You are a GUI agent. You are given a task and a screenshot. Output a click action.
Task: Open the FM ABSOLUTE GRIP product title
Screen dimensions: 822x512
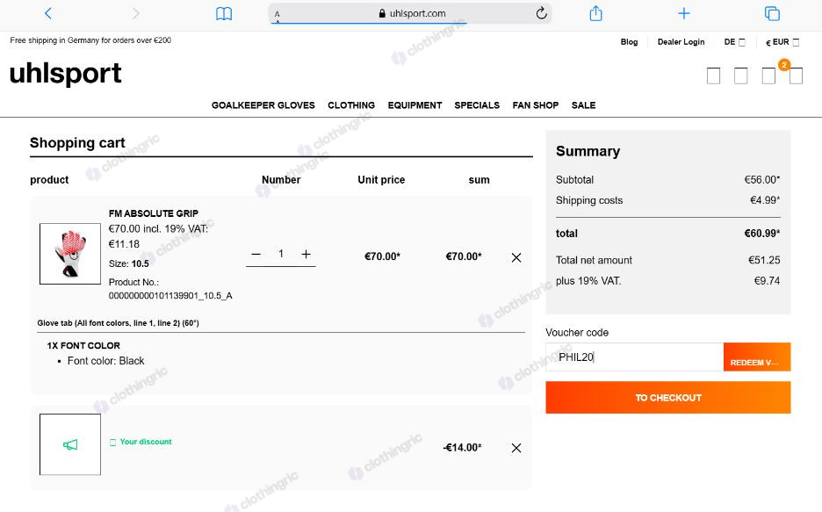click(x=154, y=213)
